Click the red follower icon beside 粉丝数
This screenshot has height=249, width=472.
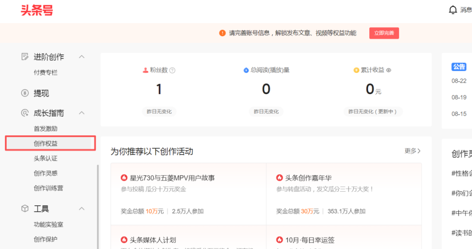146,70
